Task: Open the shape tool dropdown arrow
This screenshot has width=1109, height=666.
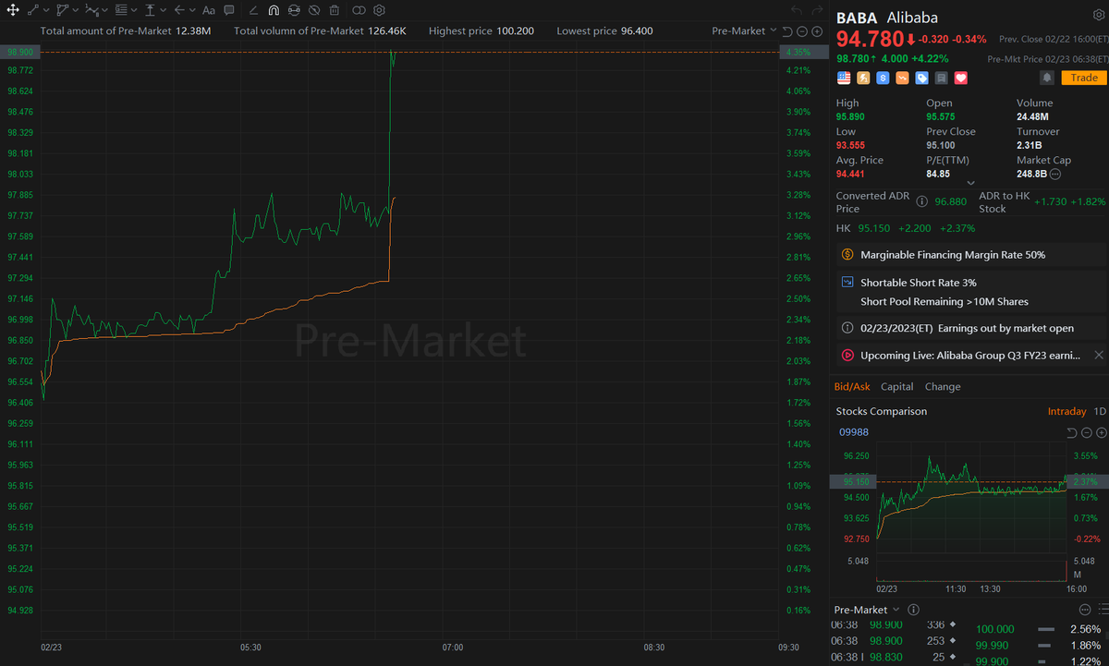Action: [76, 10]
